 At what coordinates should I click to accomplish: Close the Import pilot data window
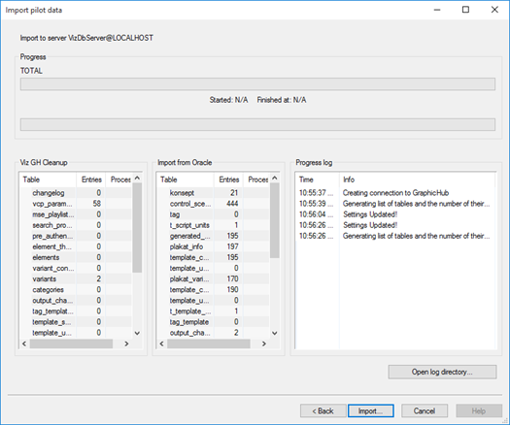click(494, 10)
